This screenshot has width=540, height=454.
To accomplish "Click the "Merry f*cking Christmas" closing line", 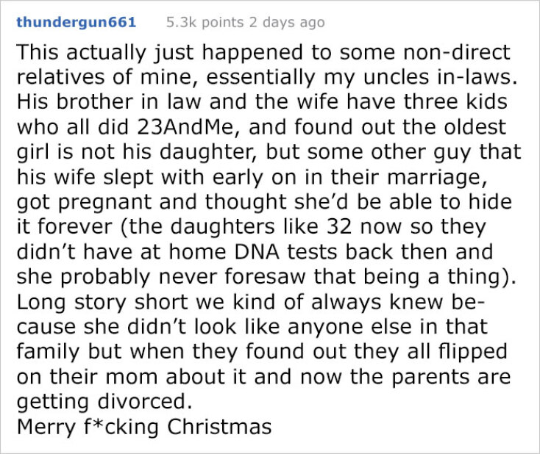I will click(x=144, y=425).
